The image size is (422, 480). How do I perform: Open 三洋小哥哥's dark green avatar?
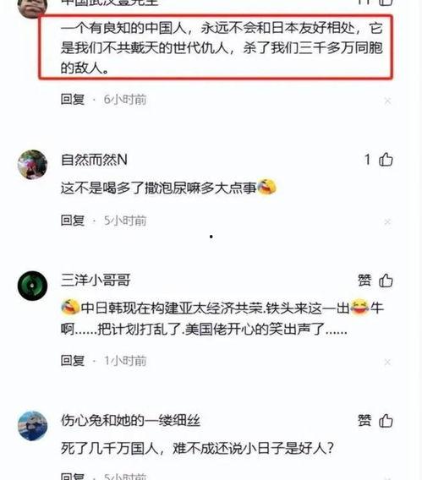32,286
